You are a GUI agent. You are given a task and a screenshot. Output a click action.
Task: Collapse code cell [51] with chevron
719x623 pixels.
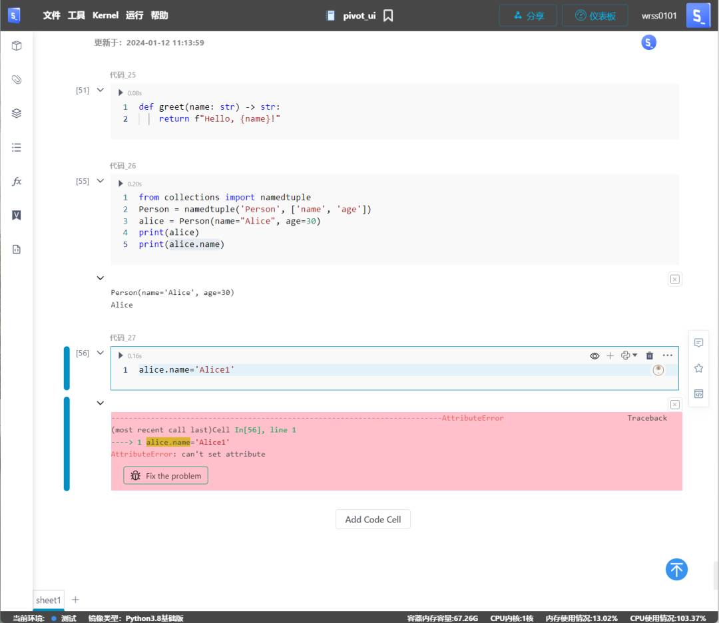point(101,91)
